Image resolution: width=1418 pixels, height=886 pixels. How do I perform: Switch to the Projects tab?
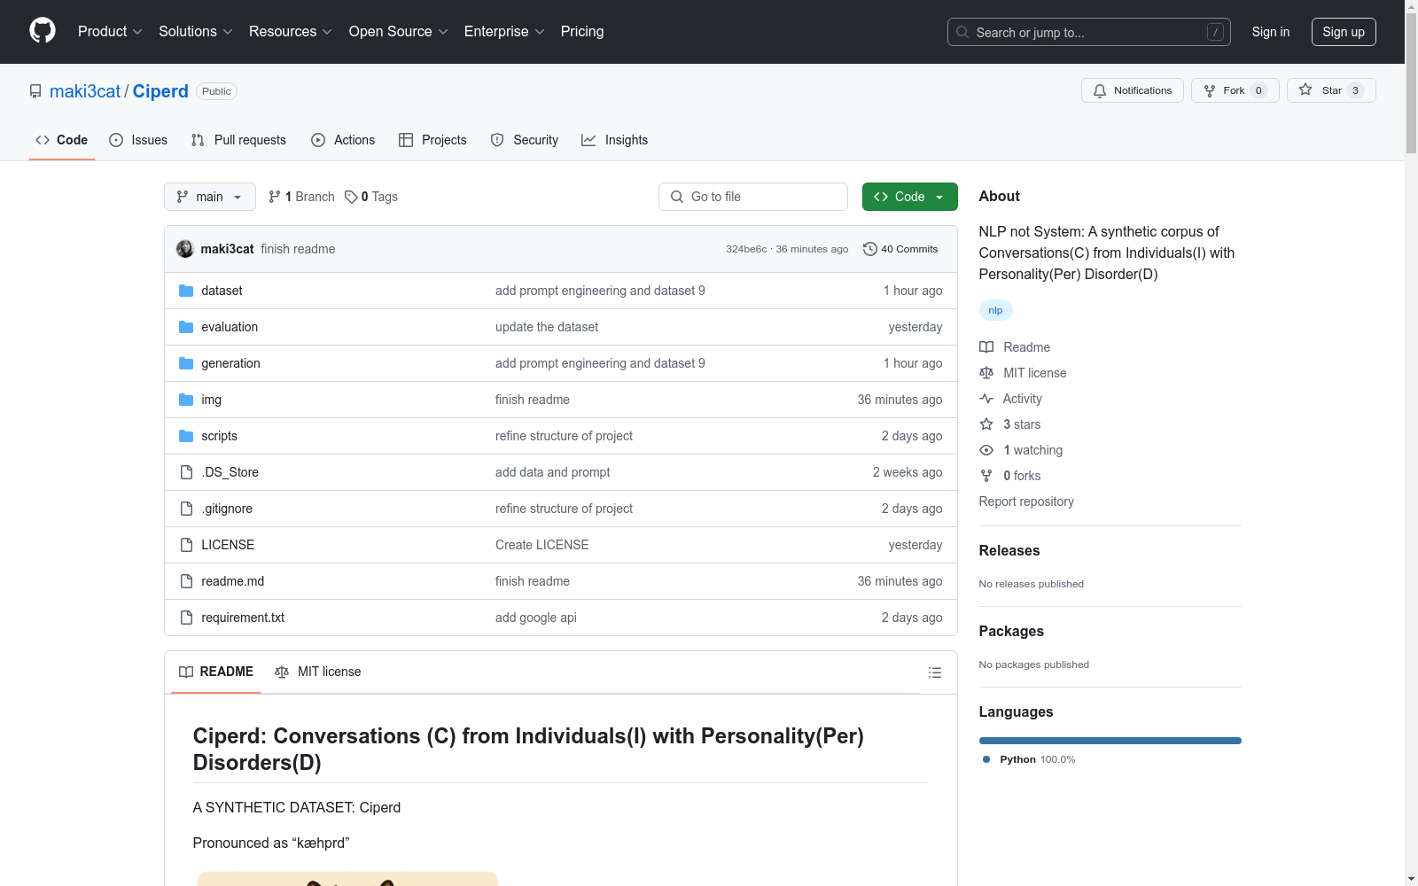pos(432,140)
